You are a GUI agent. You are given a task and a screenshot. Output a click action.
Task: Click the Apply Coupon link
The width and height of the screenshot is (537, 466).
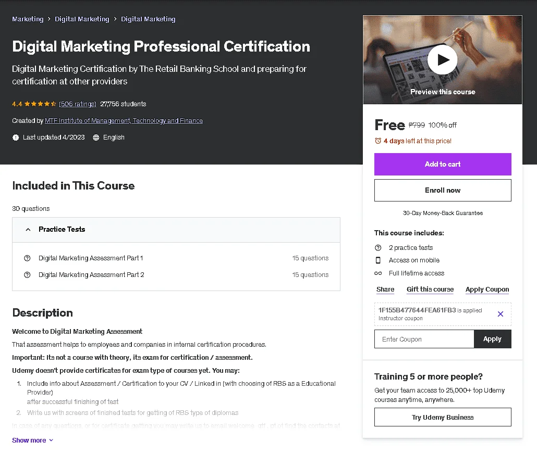coord(487,289)
